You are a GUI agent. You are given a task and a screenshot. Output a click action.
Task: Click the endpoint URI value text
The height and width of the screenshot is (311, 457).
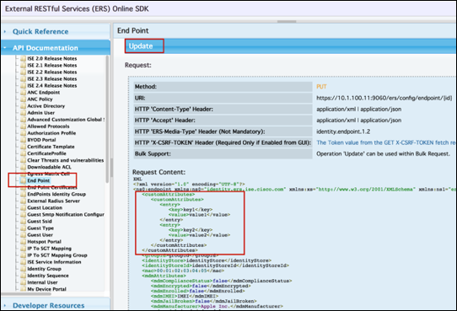(x=384, y=98)
